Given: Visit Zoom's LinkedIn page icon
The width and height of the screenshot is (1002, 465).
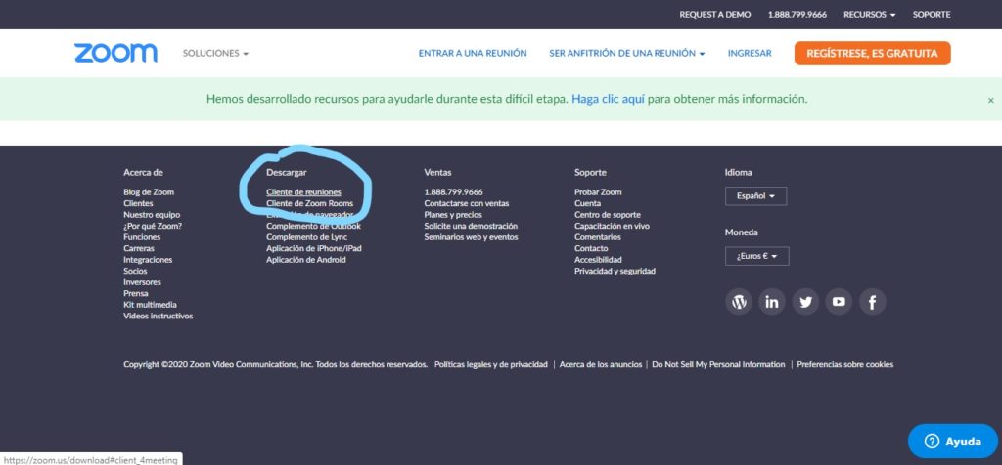Looking at the screenshot, I should point(772,302).
